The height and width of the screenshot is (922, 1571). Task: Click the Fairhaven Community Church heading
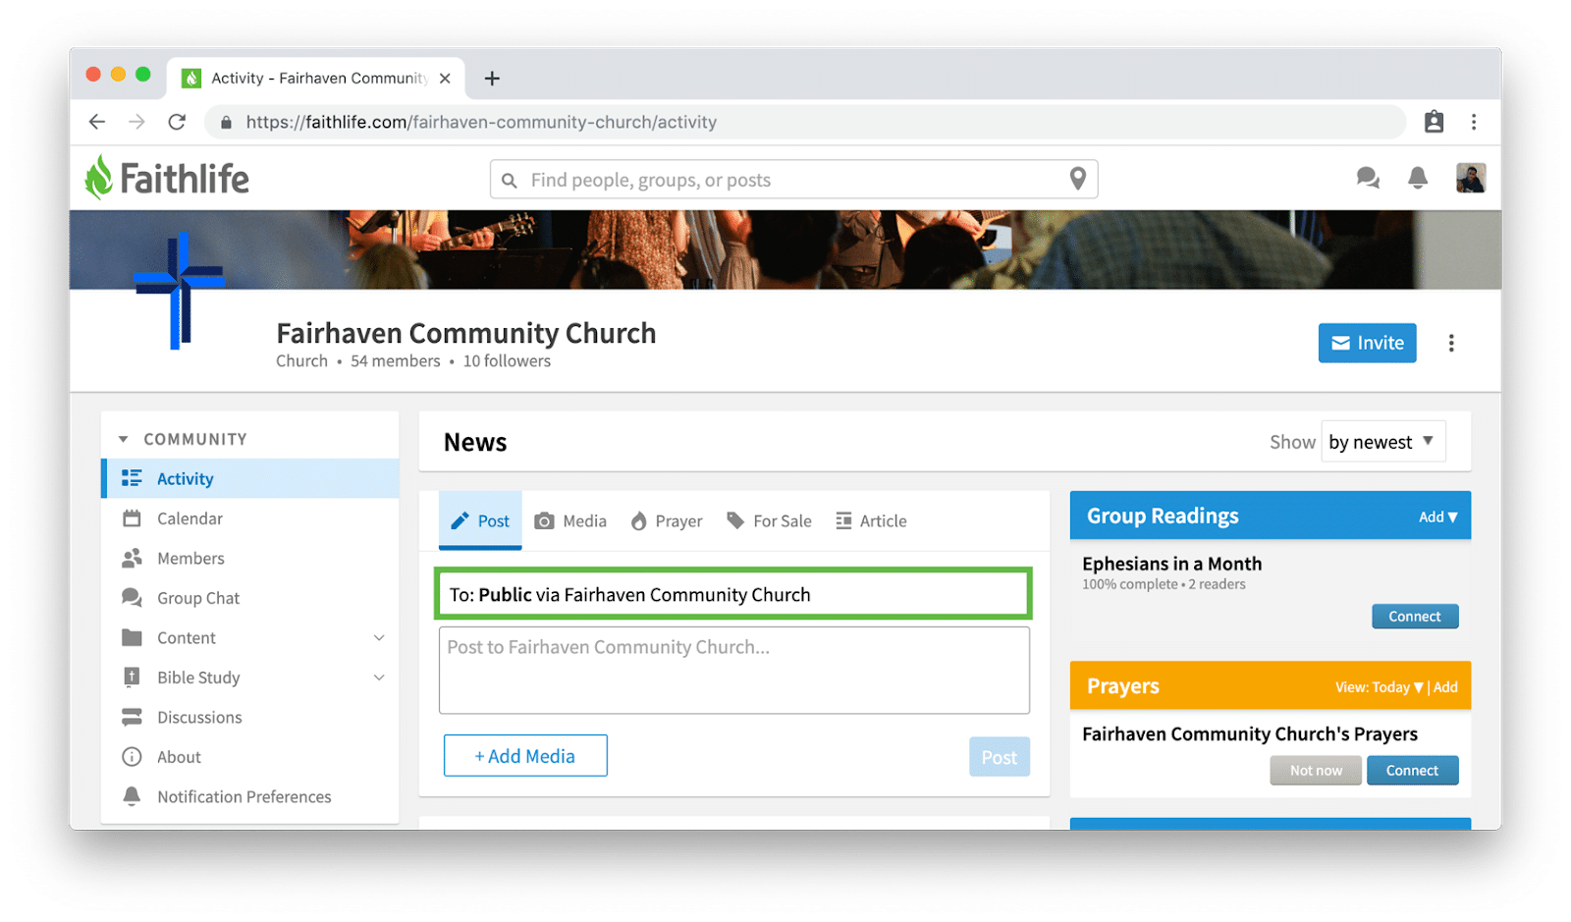[465, 333]
